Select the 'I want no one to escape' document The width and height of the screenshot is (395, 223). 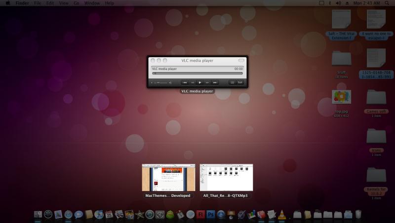click(x=376, y=19)
